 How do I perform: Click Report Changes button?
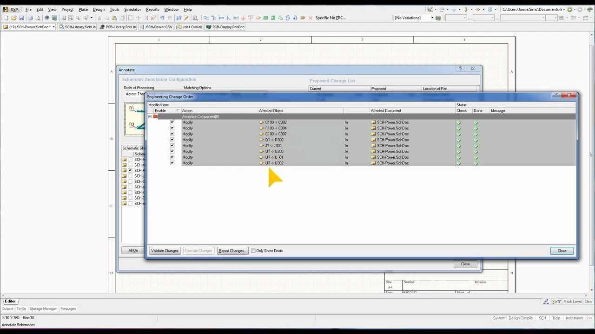point(232,251)
